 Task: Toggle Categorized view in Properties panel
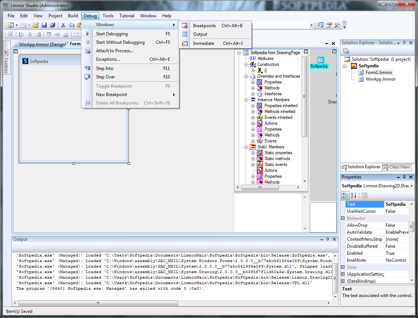click(x=345, y=195)
